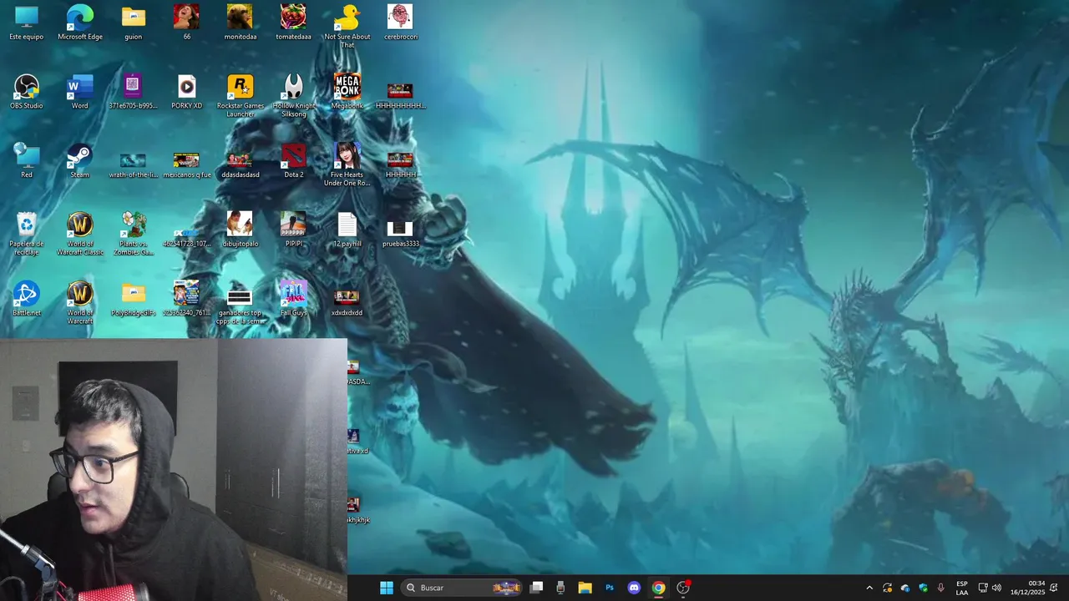Image resolution: width=1069 pixels, height=601 pixels.
Task: Launch the Dota 2 shortcut
Action: (293, 161)
